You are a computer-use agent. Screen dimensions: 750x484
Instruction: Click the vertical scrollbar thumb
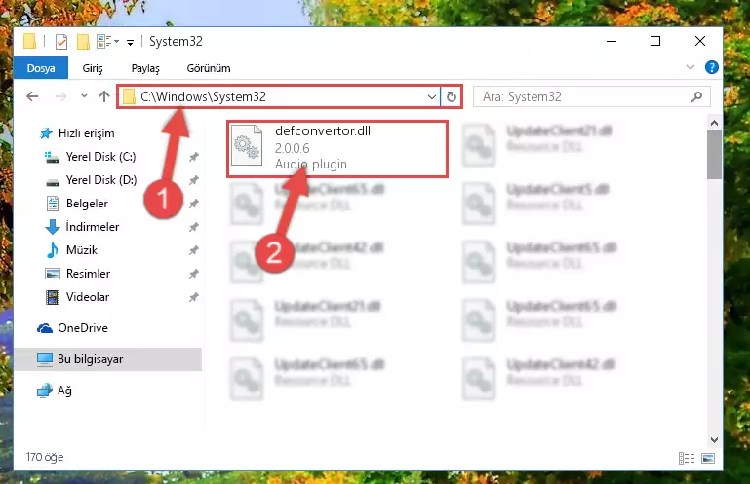[714, 155]
